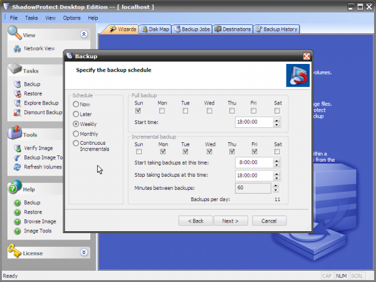This screenshot has height=282, width=376.
Task: Open the Options menu
Action: [x=71, y=18]
